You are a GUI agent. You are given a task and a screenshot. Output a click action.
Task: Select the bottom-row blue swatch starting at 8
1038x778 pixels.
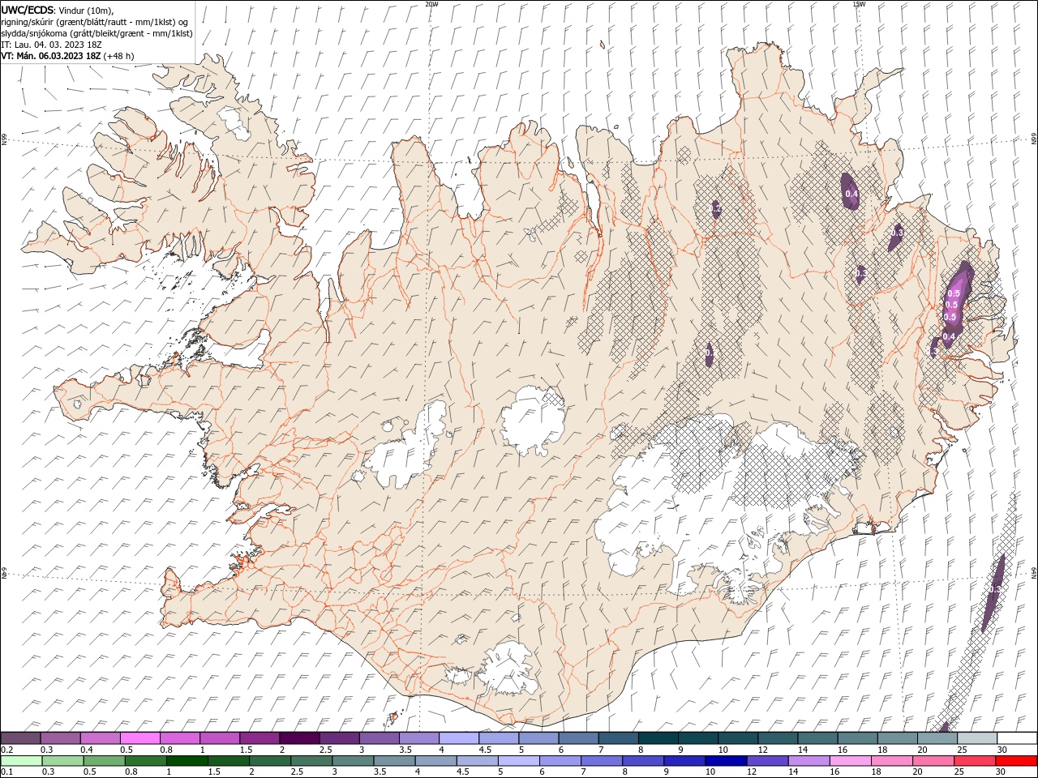click(x=643, y=761)
